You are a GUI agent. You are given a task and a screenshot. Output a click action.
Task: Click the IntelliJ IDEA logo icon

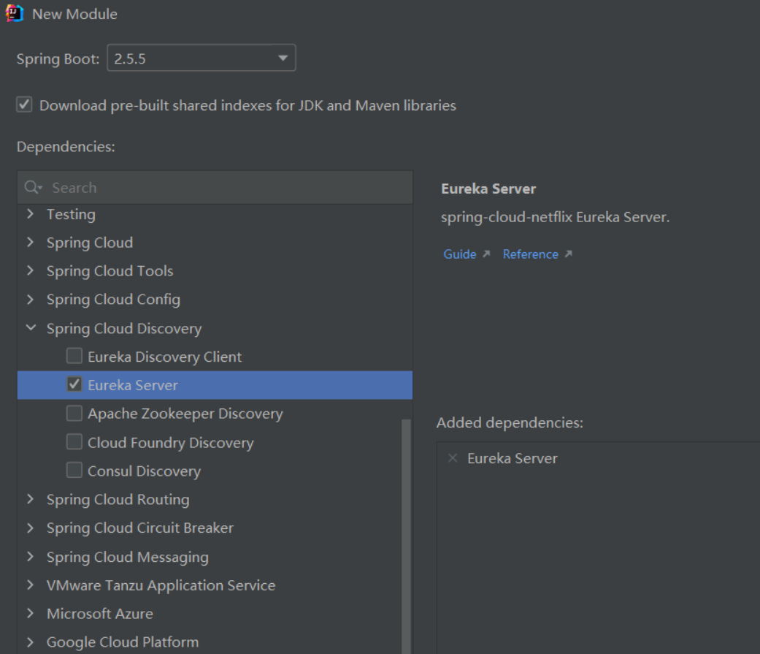click(x=14, y=14)
